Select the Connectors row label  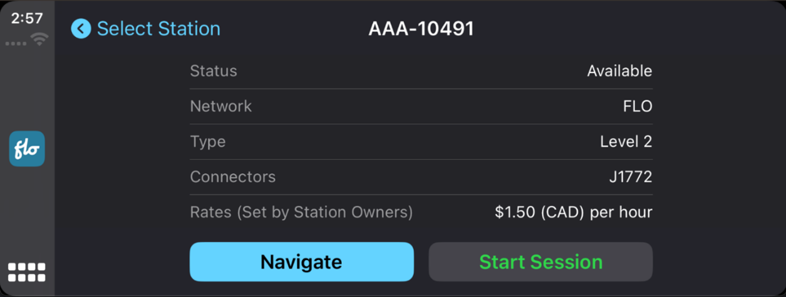[232, 177]
